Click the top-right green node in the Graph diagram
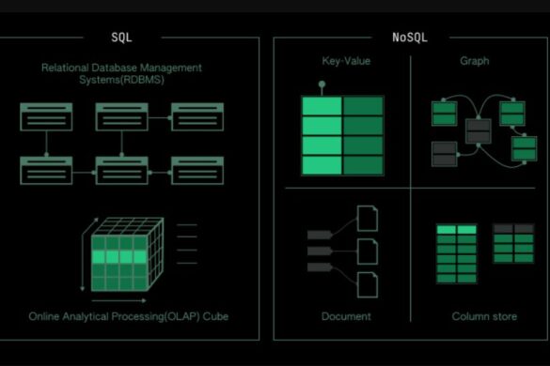The image size is (550, 366). [x=512, y=114]
